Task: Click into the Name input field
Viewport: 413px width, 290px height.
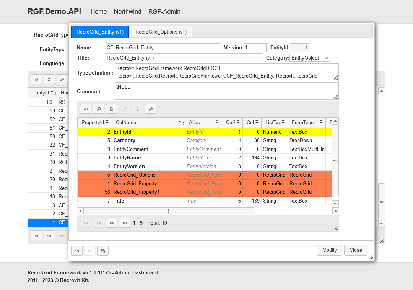Action: (163, 48)
